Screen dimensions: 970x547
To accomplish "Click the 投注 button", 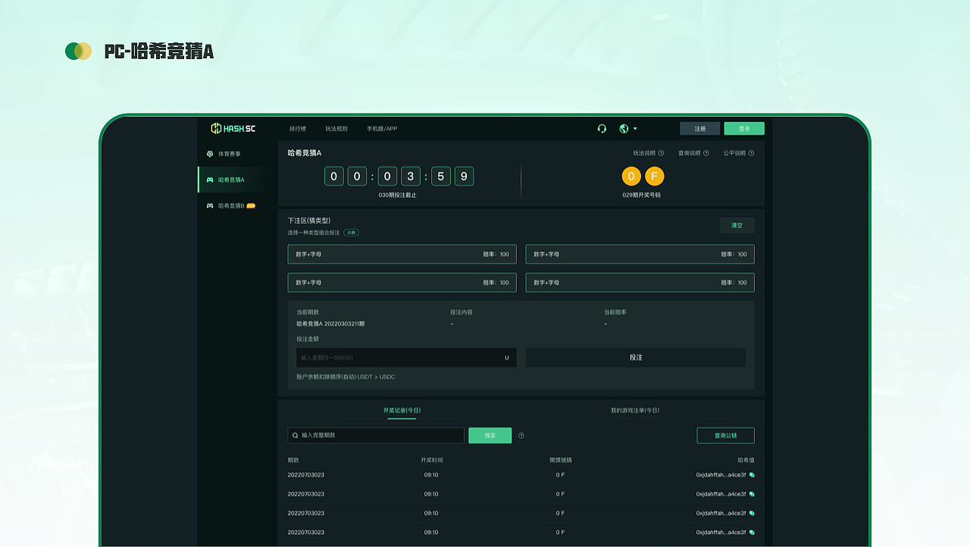I will (x=636, y=358).
